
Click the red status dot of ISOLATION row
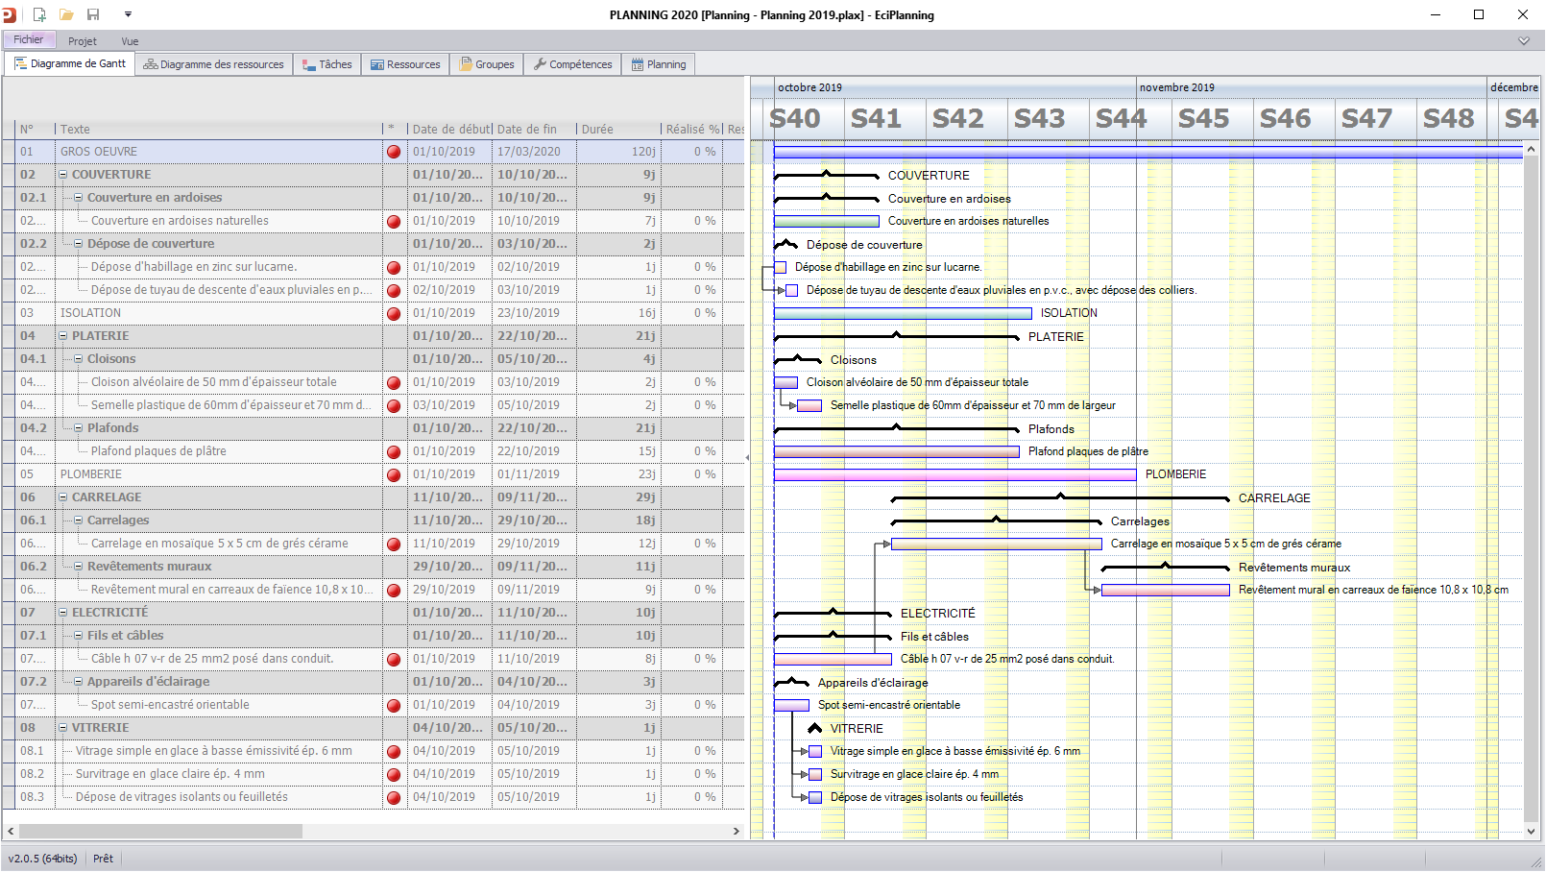(x=394, y=313)
